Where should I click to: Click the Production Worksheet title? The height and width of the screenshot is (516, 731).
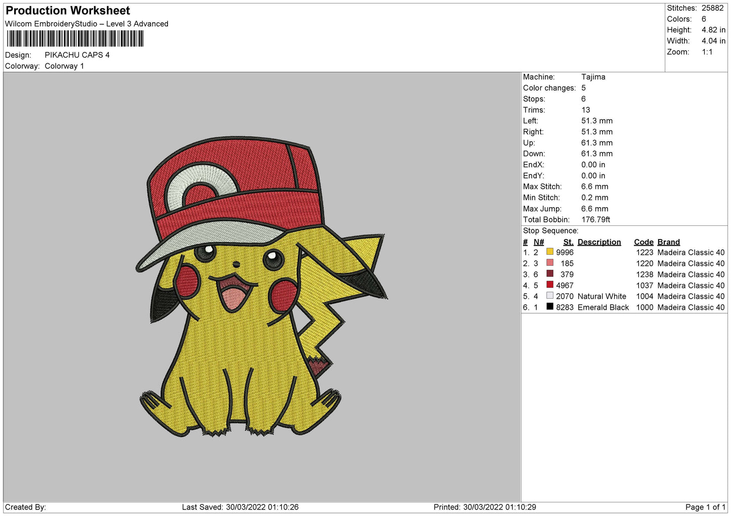pyautogui.click(x=68, y=11)
